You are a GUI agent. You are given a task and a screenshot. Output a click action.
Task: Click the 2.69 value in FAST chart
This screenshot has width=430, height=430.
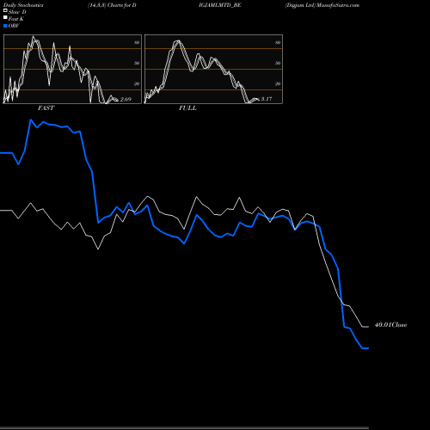click(126, 99)
